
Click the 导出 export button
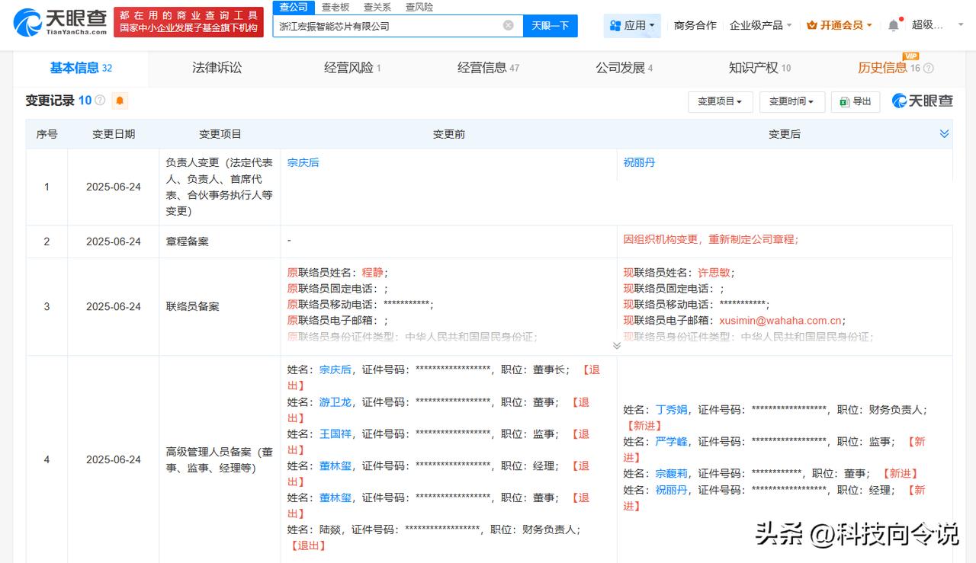[856, 101]
